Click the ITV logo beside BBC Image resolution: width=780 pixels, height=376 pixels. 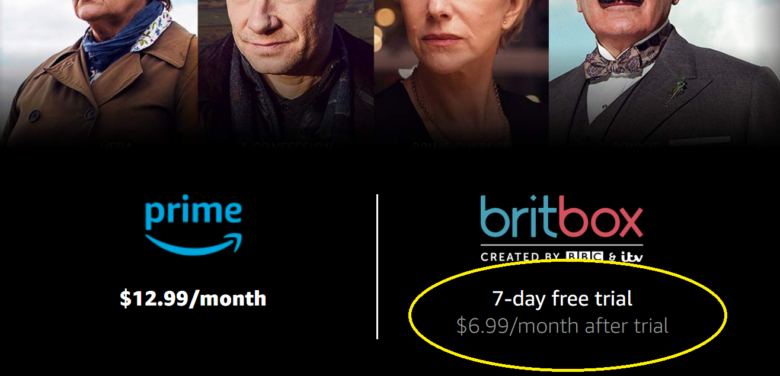(x=632, y=257)
